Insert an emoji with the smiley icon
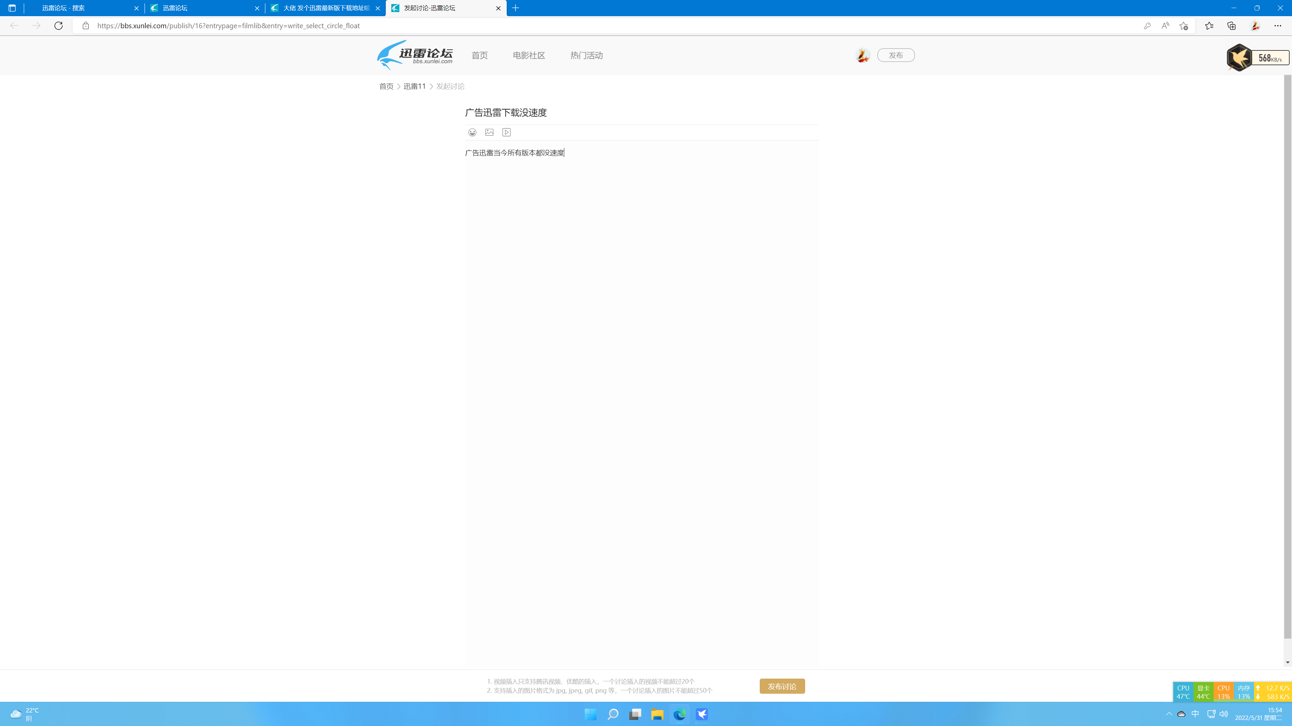This screenshot has width=1292, height=726. tap(472, 132)
